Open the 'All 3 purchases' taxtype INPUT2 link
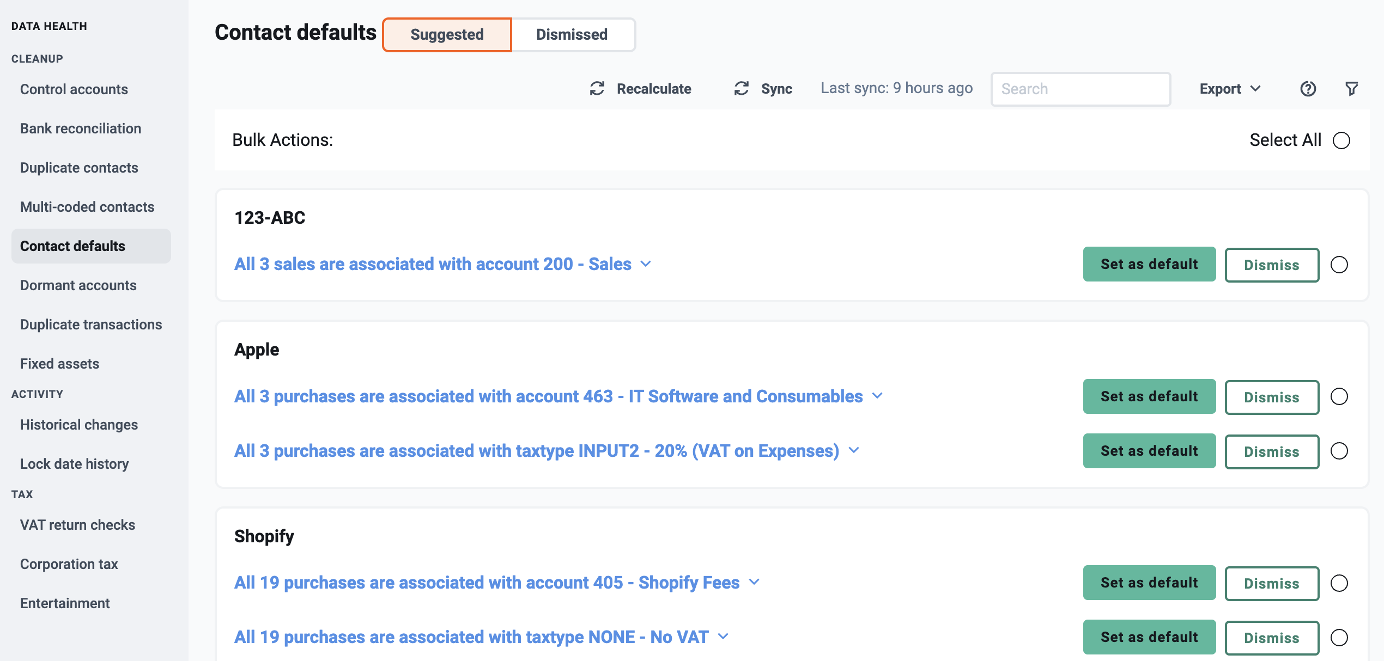This screenshot has height=661, width=1384. click(x=537, y=451)
